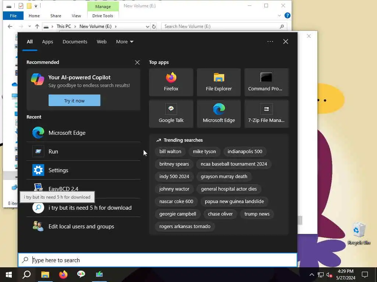The image size is (377, 282).
Task: Go up one folder level in Explorer
Action: (x=37, y=26)
